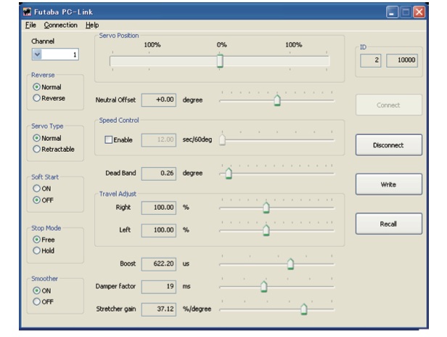Select Retractable servo type

point(36,149)
